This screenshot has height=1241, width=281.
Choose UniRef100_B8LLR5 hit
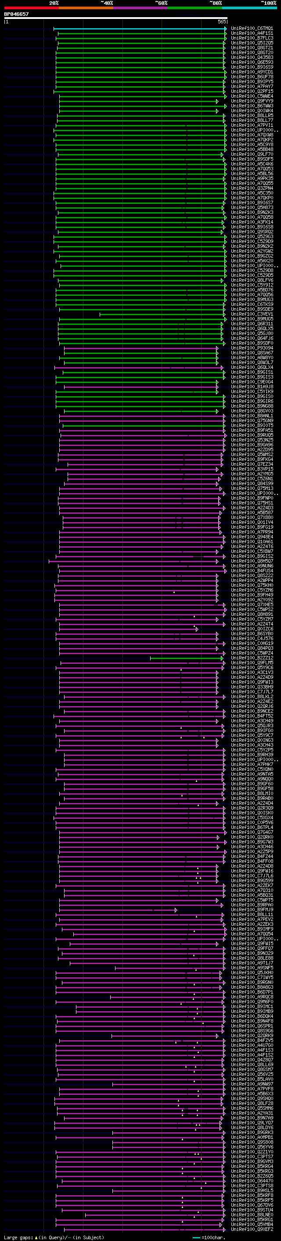[252, 116]
